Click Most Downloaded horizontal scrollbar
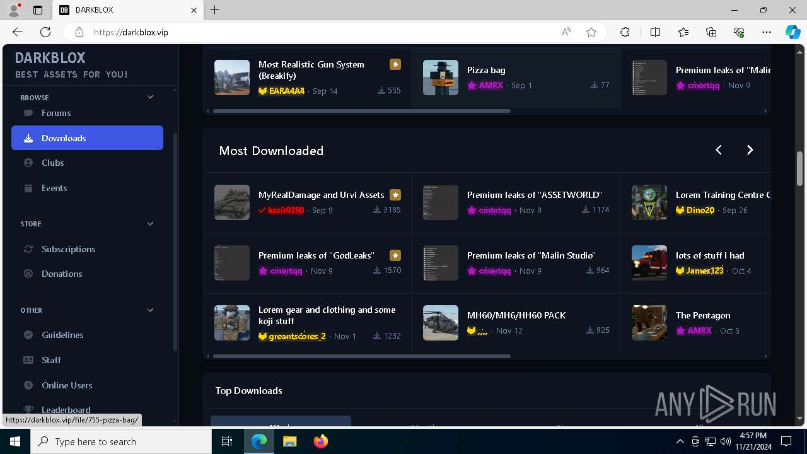Screen dimensions: 807x454 pyautogui.click(x=361, y=356)
